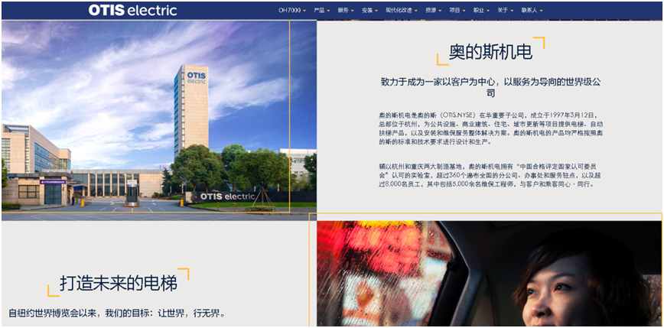Click the 自纽约世界博览会以来 text line
664x328 pixels.
coord(116,313)
